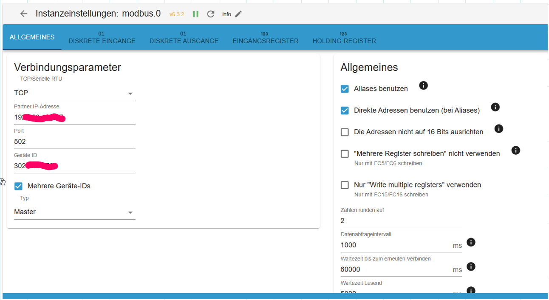Image resolution: width=549 pixels, height=300 pixels.
Task: Show info for 16 Bits ausrichten
Action: (499, 128)
